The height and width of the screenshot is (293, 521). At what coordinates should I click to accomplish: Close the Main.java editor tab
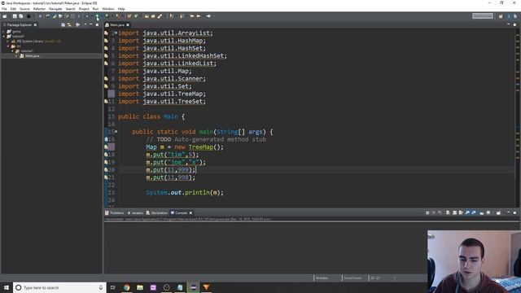pos(128,25)
